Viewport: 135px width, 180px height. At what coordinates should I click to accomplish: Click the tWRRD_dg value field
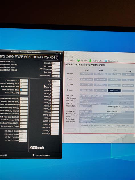point(55,115)
